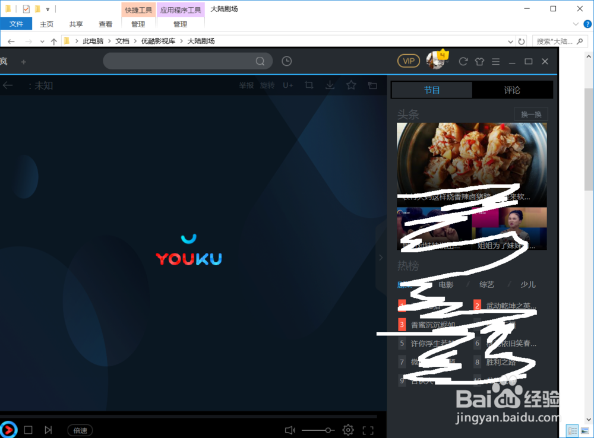Select the 综艺 hot list category

click(487, 285)
